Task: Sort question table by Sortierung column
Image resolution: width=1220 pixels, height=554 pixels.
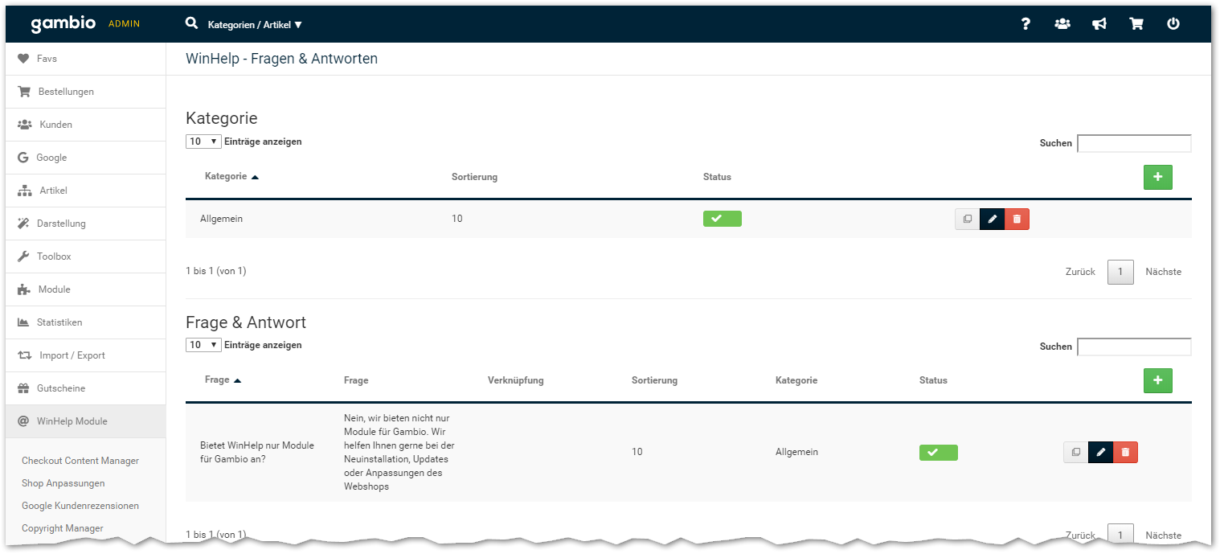Action: point(654,380)
